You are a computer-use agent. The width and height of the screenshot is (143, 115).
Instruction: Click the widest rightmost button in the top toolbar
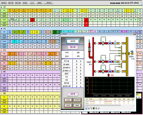coord(48,3)
